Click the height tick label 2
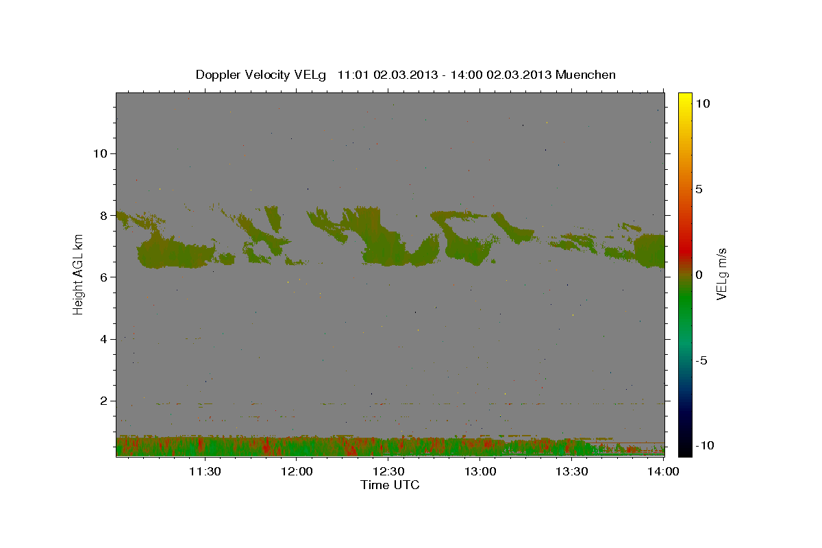Viewport: 822px width, 548px height. pyautogui.click(x=103, y=401)
